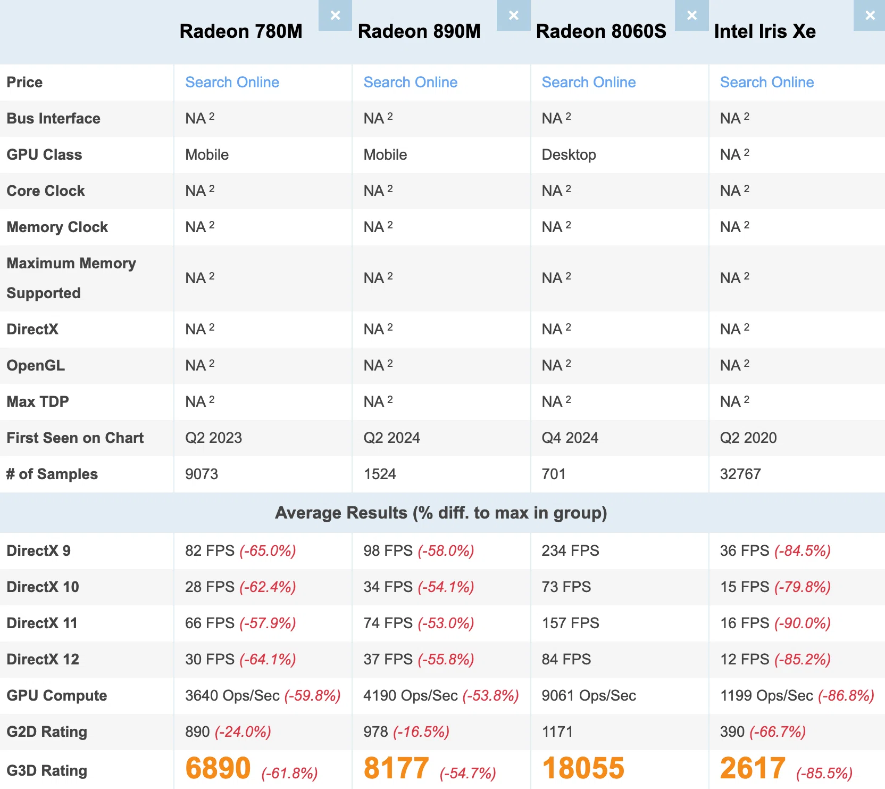This screenshot has height=789, width=885.
Task: Click the Maximum Memory Supported row label
Action: (x=71, y=278)
